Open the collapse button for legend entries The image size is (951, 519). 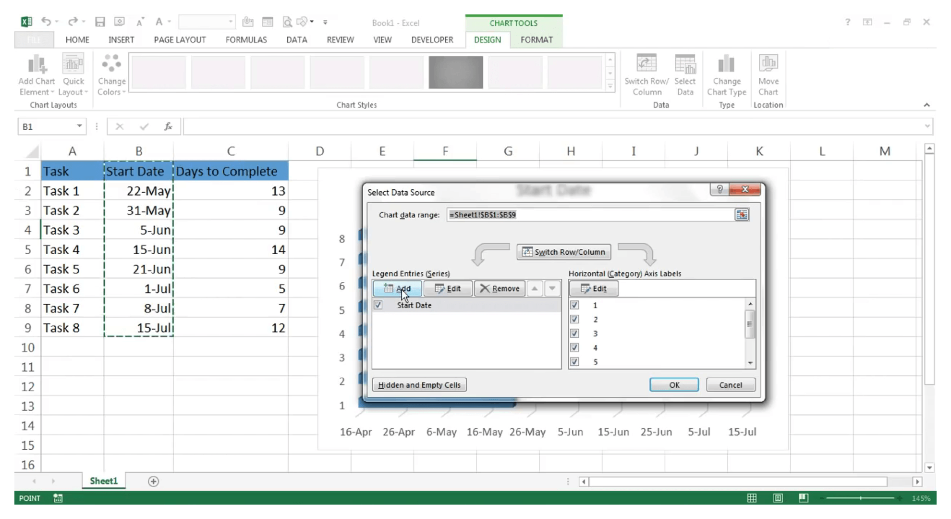coord(551,288)
